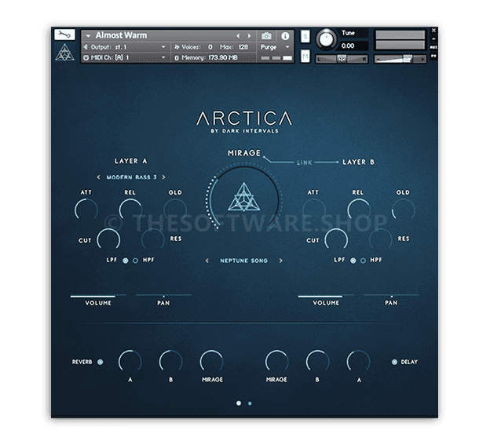Screen dimensions: 490x445
Task: Toggle the Reverb on/off switch
Action: 100,362
